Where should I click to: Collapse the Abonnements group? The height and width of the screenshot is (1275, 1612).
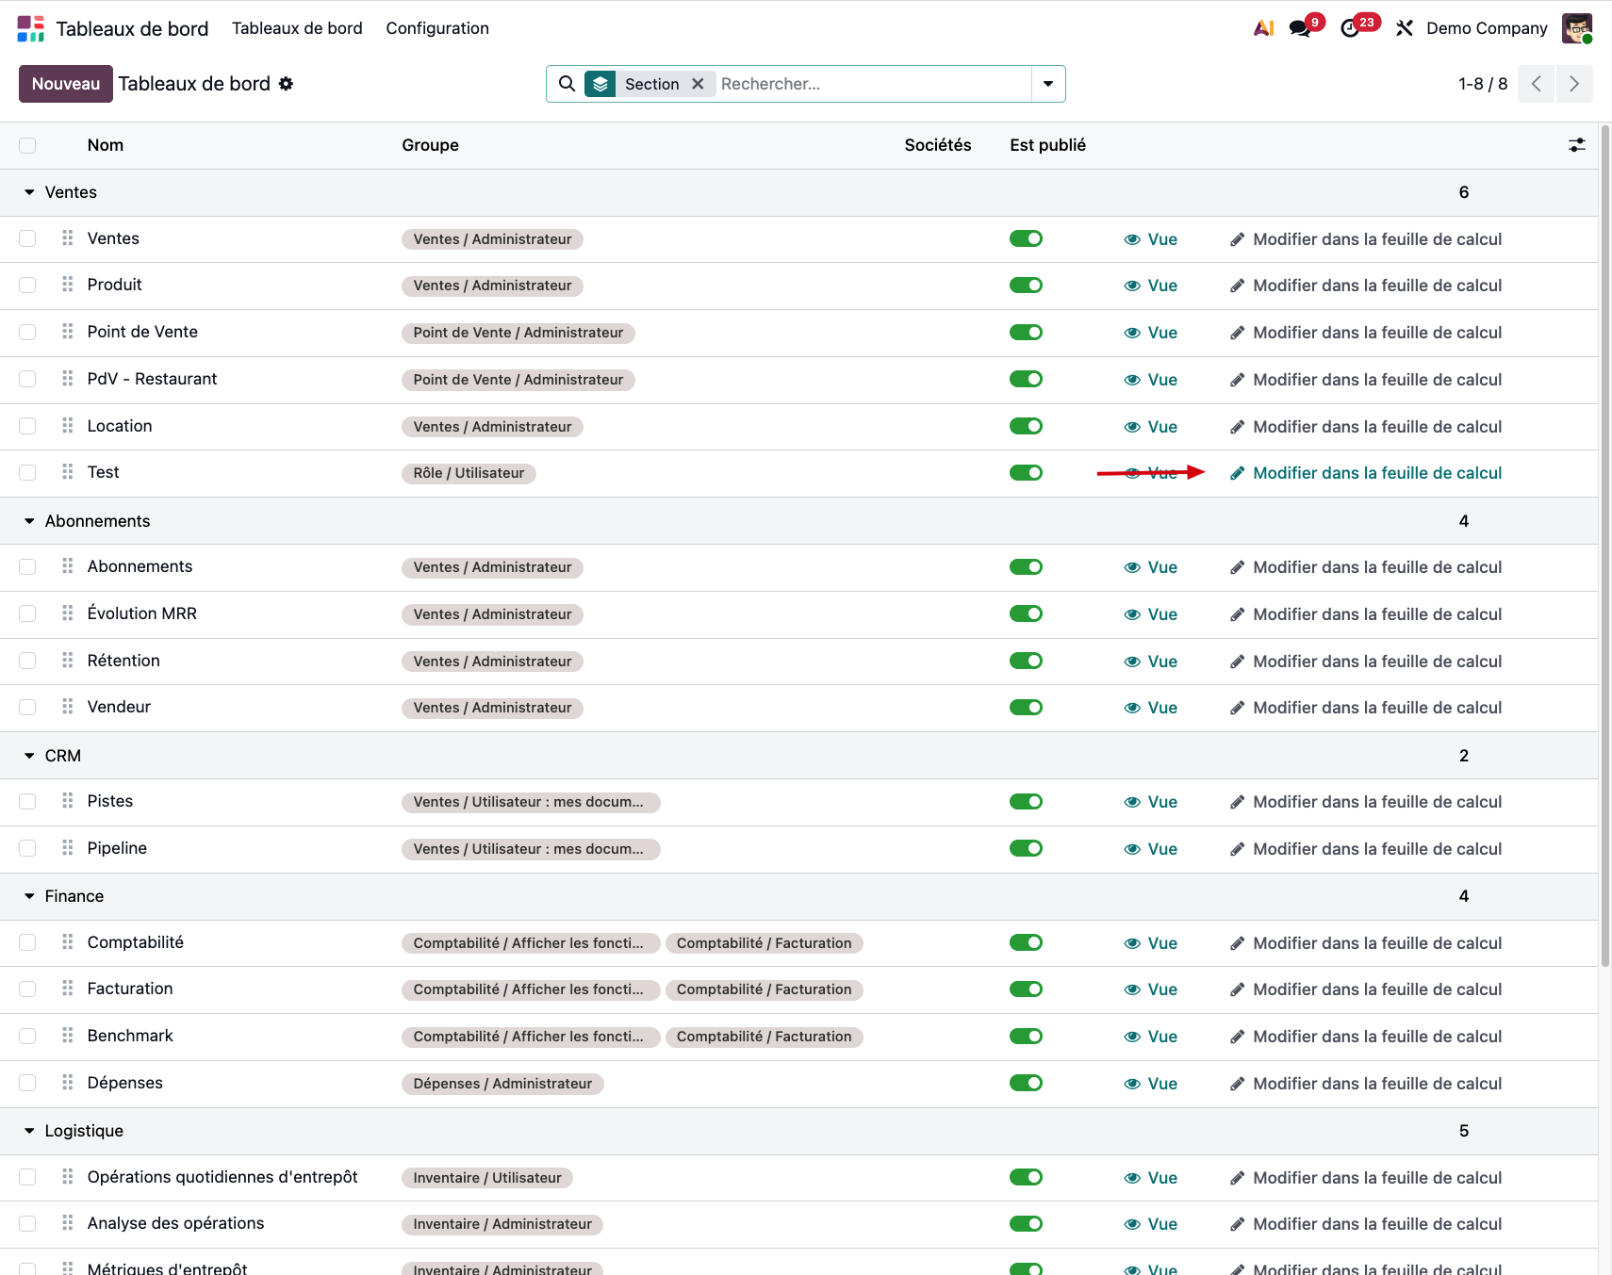click(x=29, y=521)
